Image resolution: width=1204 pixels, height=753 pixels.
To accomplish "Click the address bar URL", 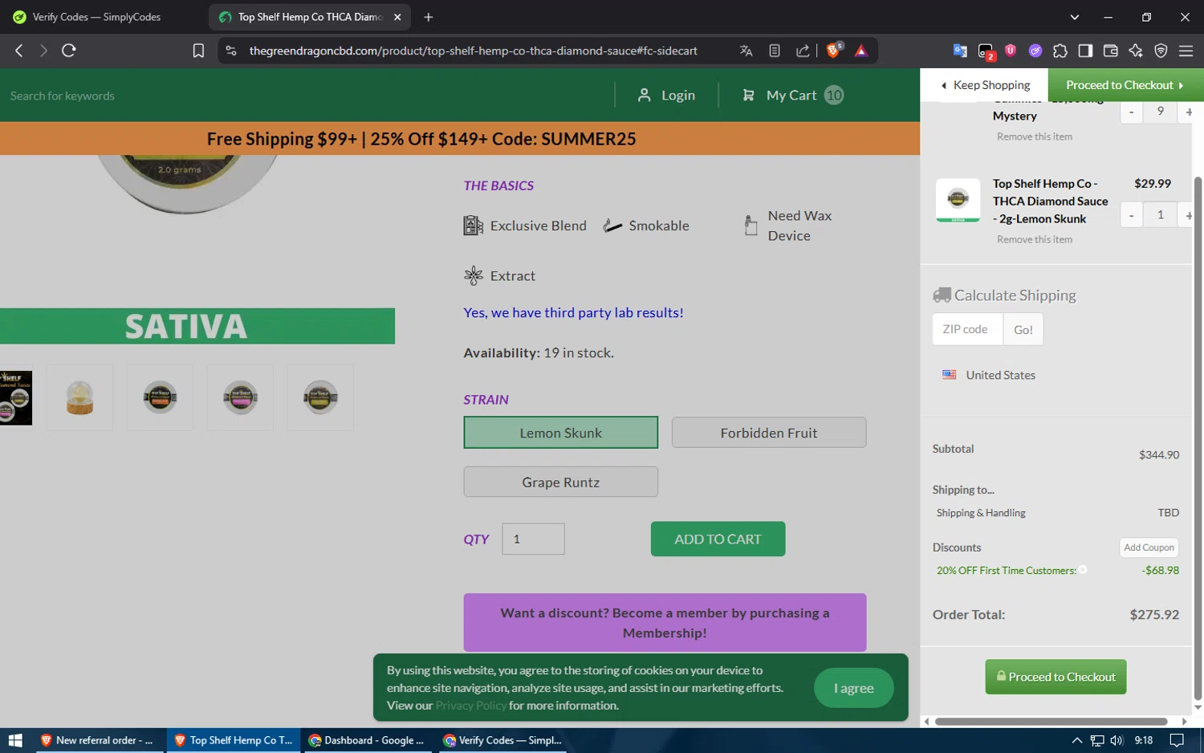I will [473, 51].
